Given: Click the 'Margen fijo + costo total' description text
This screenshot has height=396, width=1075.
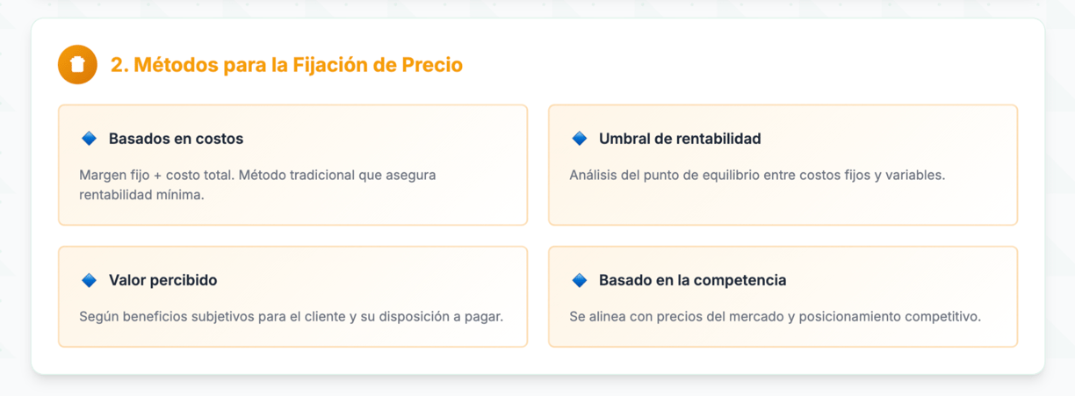Looking at the screenshot, I should [257, 184].
